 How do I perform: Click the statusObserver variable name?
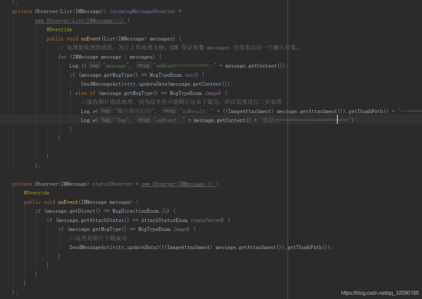coord(112,184)
